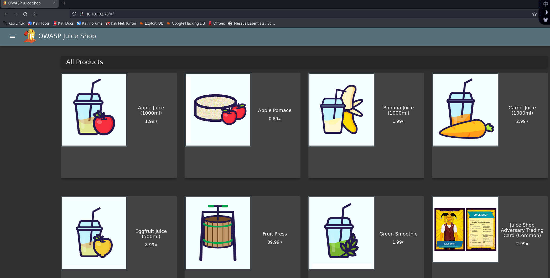Screen dimensions: 550x278
Task: Open the hamburger sidebar menu
Action: [12, 36]
